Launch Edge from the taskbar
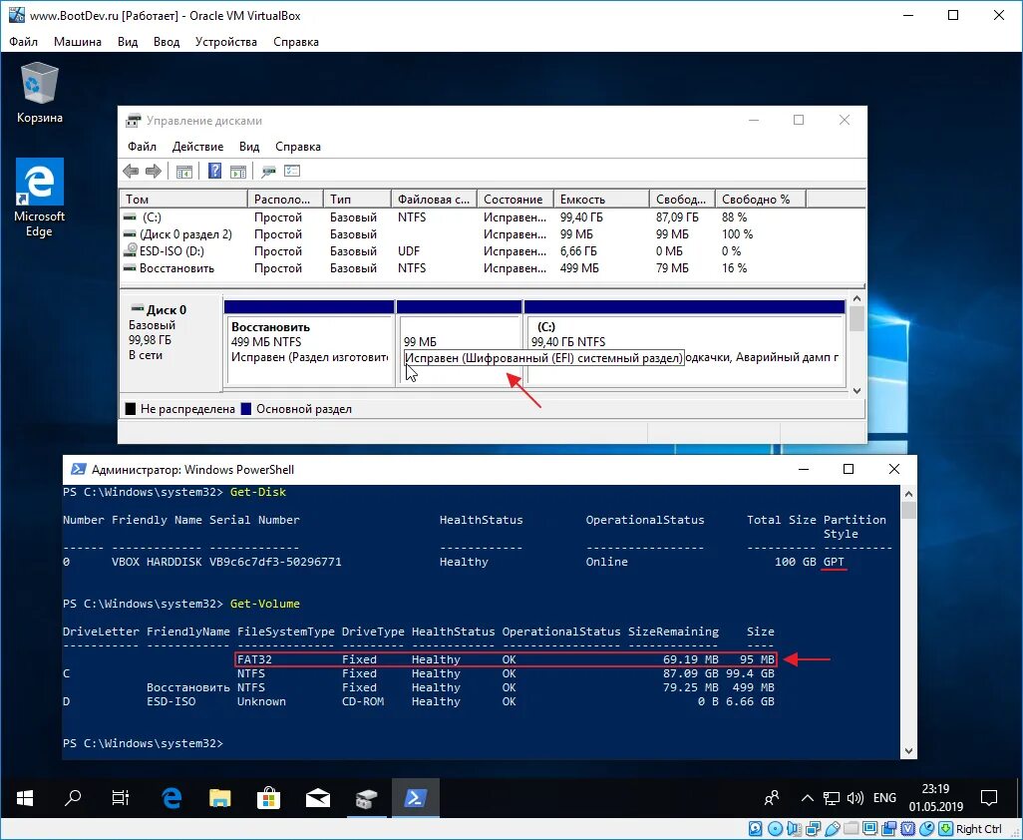1023x840 pixels. tap(170, 797)
